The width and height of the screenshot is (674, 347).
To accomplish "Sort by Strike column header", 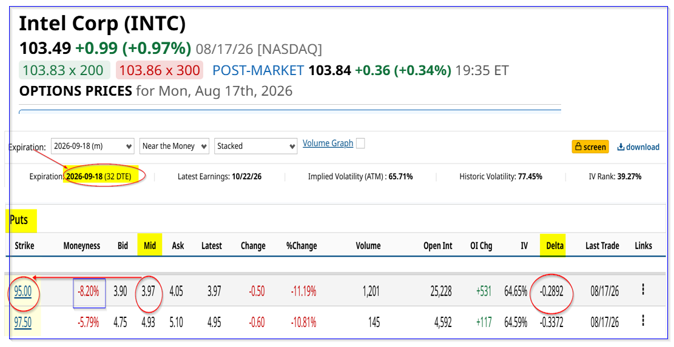I will pyautogui.click(x=24, y=246).
